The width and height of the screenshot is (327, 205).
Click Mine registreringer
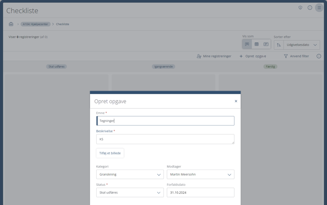(214, 56)
